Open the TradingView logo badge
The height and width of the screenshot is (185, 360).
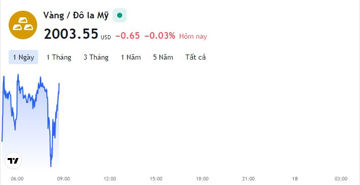[x=13, y=161]
